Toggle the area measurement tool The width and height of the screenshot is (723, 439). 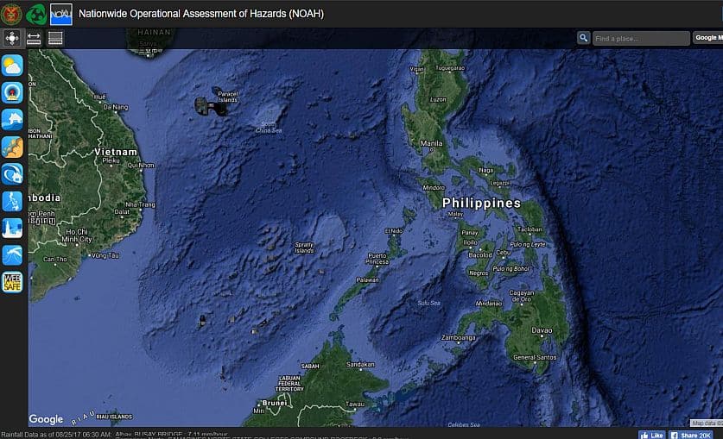55,38
